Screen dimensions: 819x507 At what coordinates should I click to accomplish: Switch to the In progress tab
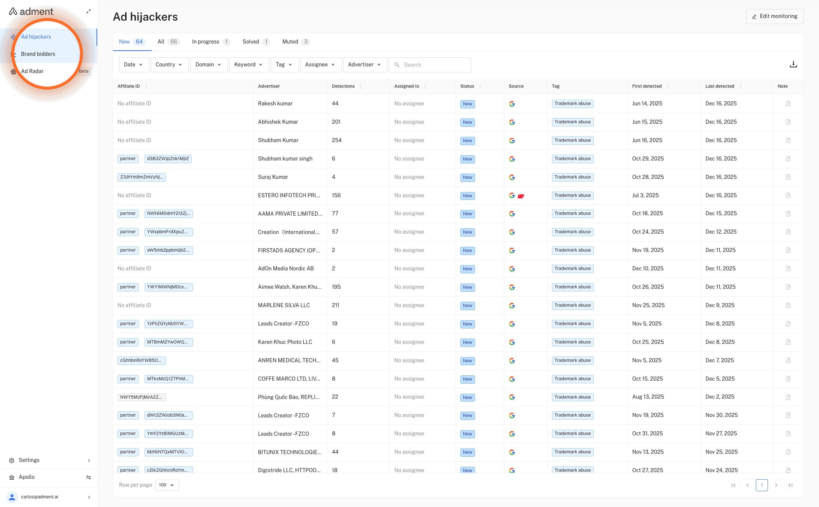pyautogui.click(x=211, y=42)
